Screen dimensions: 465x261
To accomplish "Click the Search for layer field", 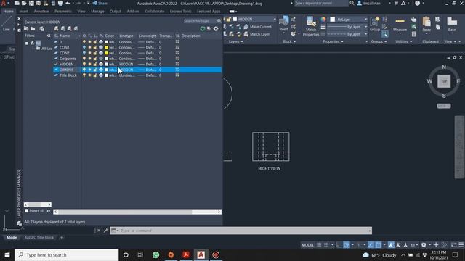I will click(200, 21).
